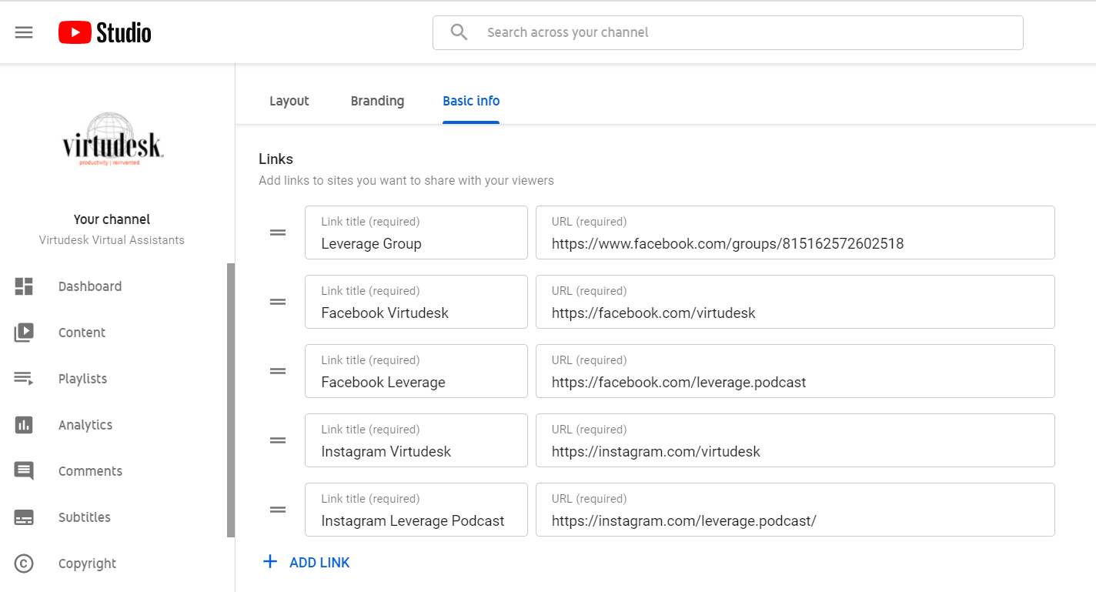Edit the instagram.com/virtudesk URL field

coord(795,440)
